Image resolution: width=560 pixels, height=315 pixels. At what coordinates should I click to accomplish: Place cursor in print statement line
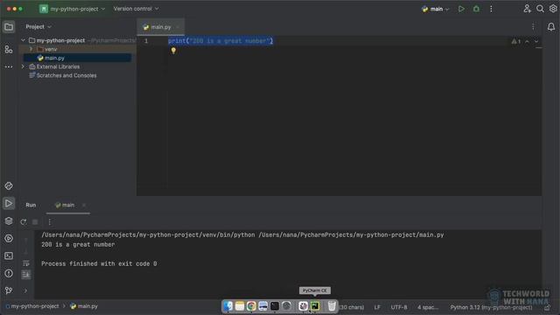coord(220,41)
